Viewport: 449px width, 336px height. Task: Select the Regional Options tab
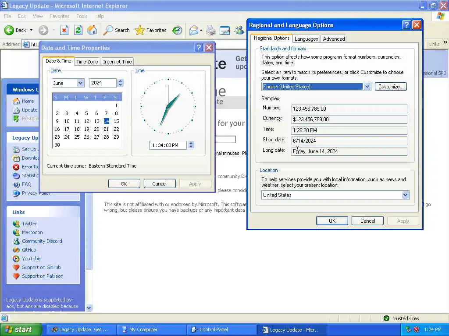272,38
